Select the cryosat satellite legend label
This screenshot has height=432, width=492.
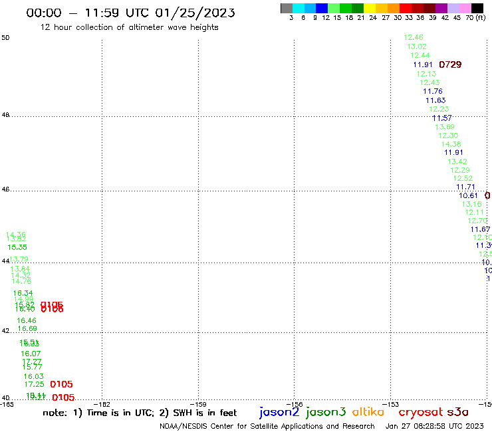tap(421, 412)
